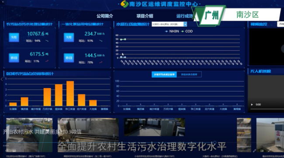This screenshot has height=158, width=284.
Task: Open the 项目介绍 menu item
Action: 145,16
